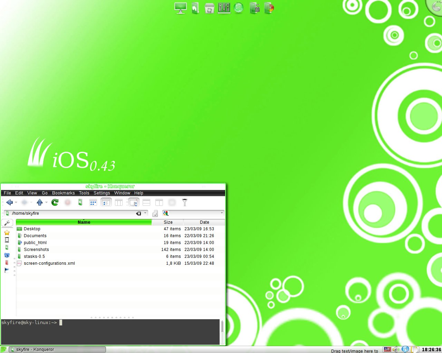Screen dimensions: 442x353
Task: Open the blue chat bubble tray icon
Action: point(405,350)
